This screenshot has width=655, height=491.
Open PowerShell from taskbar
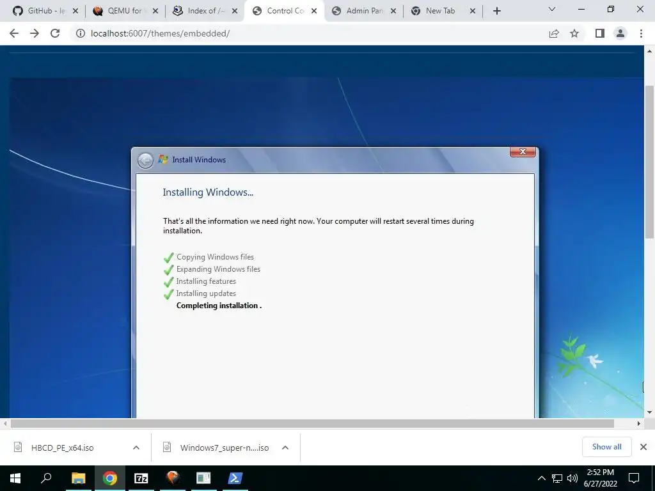[235, 478]
